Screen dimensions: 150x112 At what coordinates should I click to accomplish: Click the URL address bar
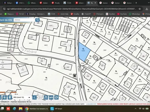(72, 9)
